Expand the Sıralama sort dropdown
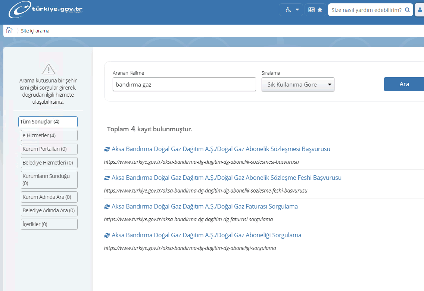Image resolution: width=424 pixels, height=291 pixels. (x=297, y=84)
